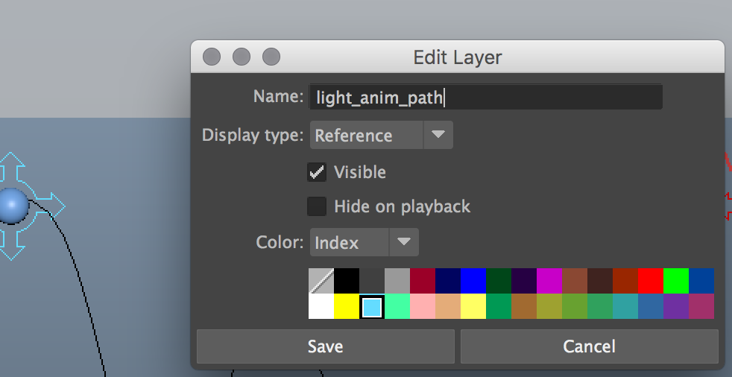Select the yellow color swatch
732x377 pixels.
(347, 306)
